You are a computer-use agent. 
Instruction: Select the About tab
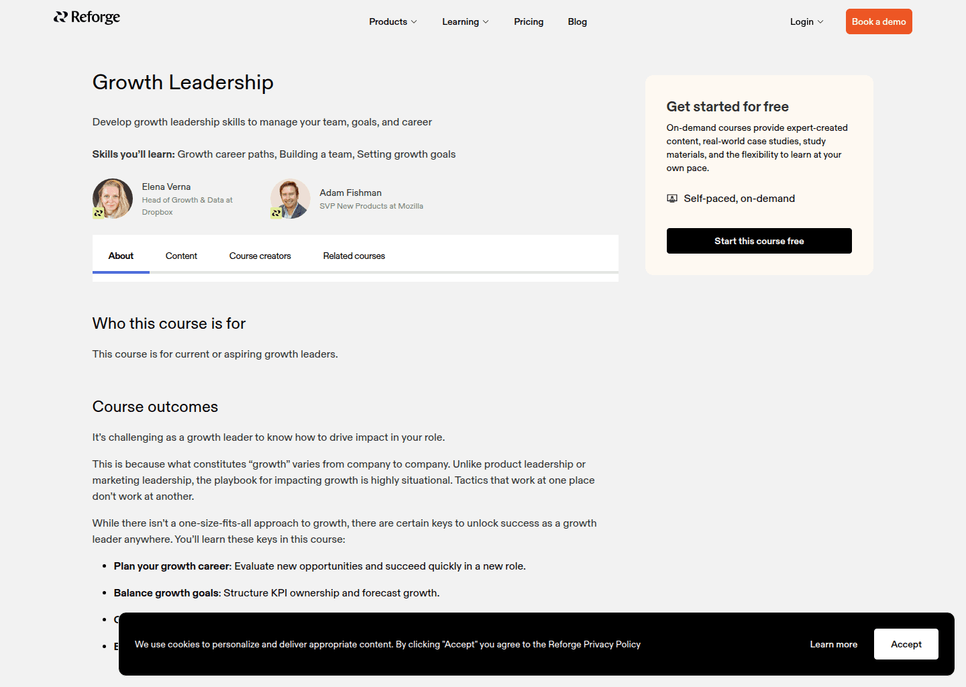pyautogui.click(x=121, y=256)
